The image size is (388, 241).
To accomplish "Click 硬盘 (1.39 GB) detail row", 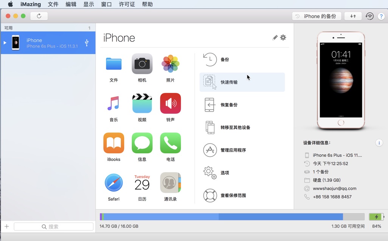I will (x=327, y=180).
